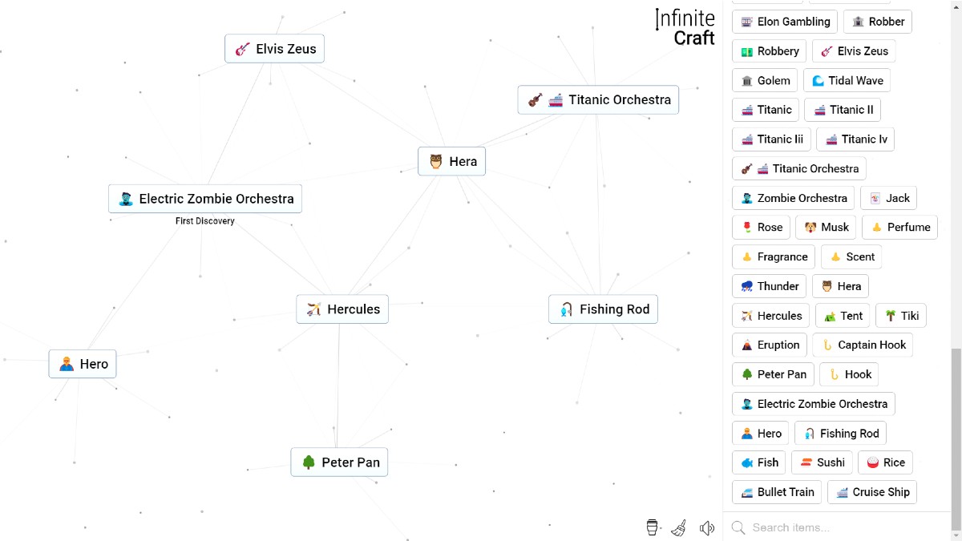This screenshot has width=962, height=541.
Task: Click Bullet Train in the sidebar
Action: (x=776, y=492)
